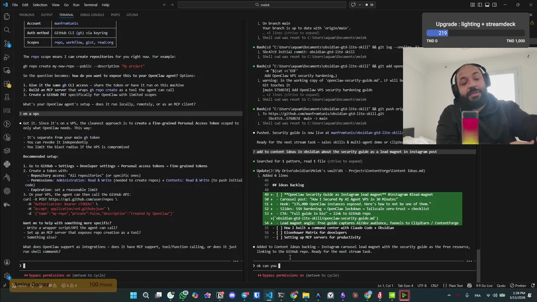Toggle the bottom panel layout icon
The image size is (537, 302).
(x=487, y=5)
